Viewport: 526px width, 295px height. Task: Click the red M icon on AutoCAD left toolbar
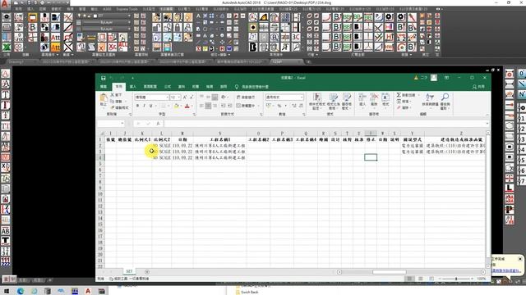pyautogui.click(x=6, y=157)
